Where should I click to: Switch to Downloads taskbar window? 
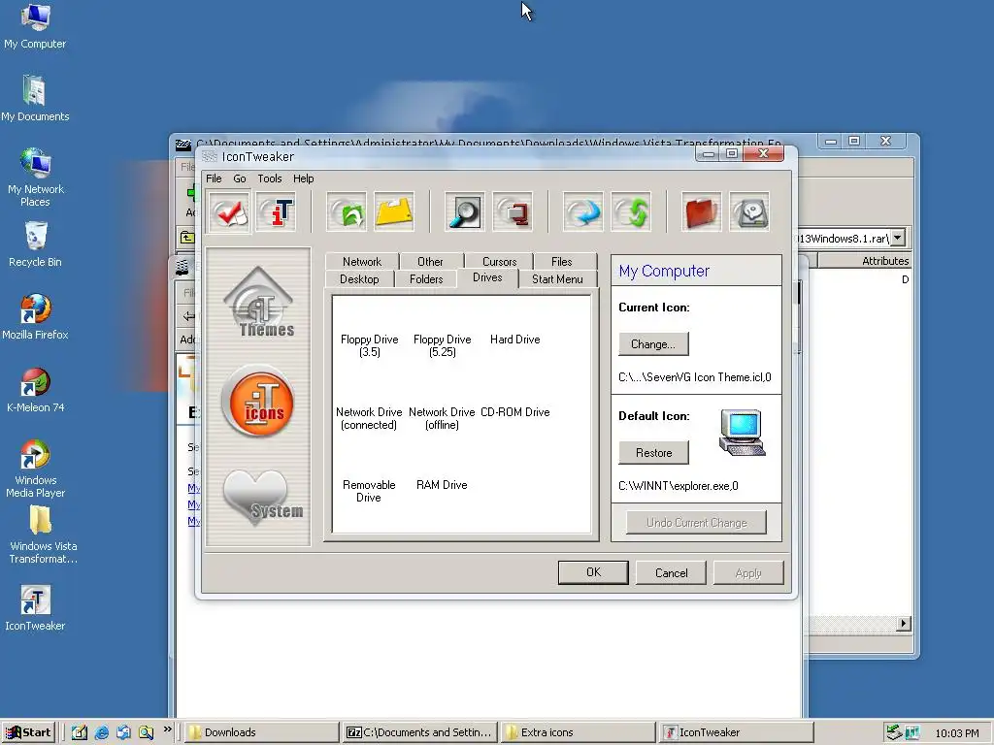coord(262,732)
